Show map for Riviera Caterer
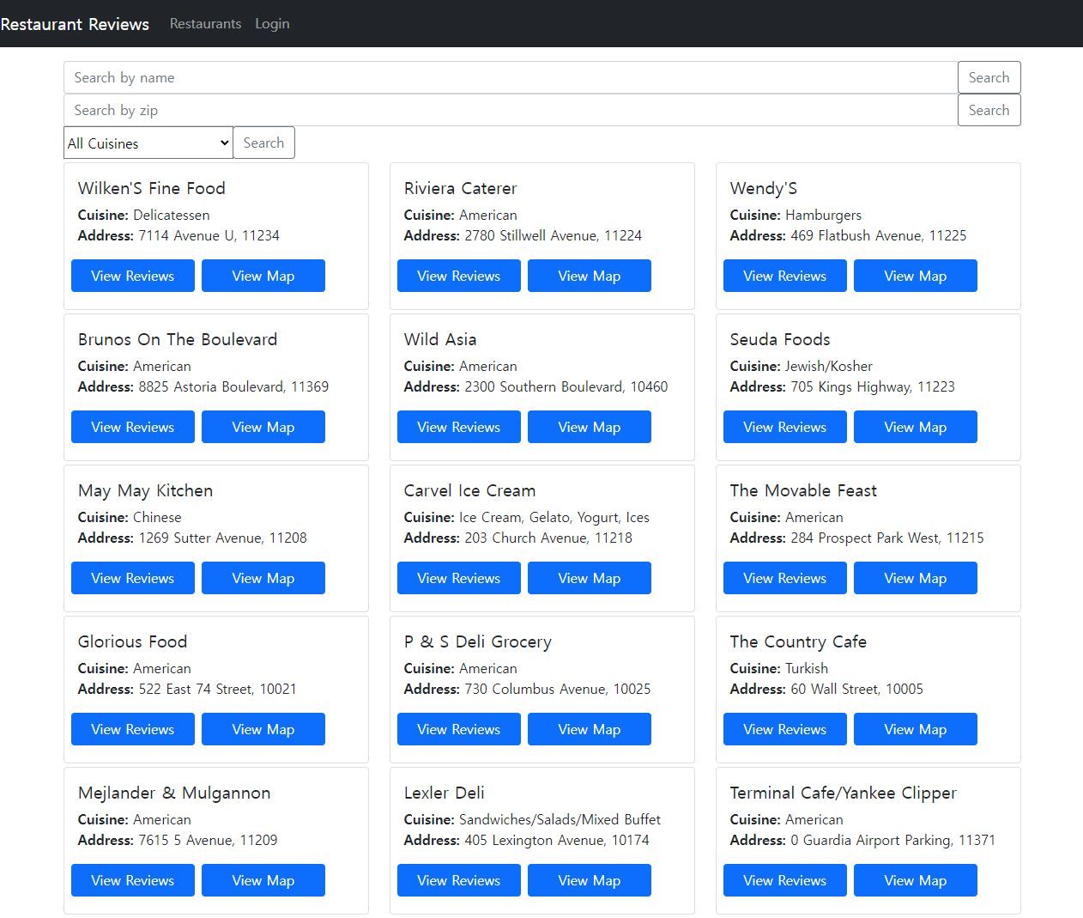1083x918 pixels. click(x=589, y=276)
